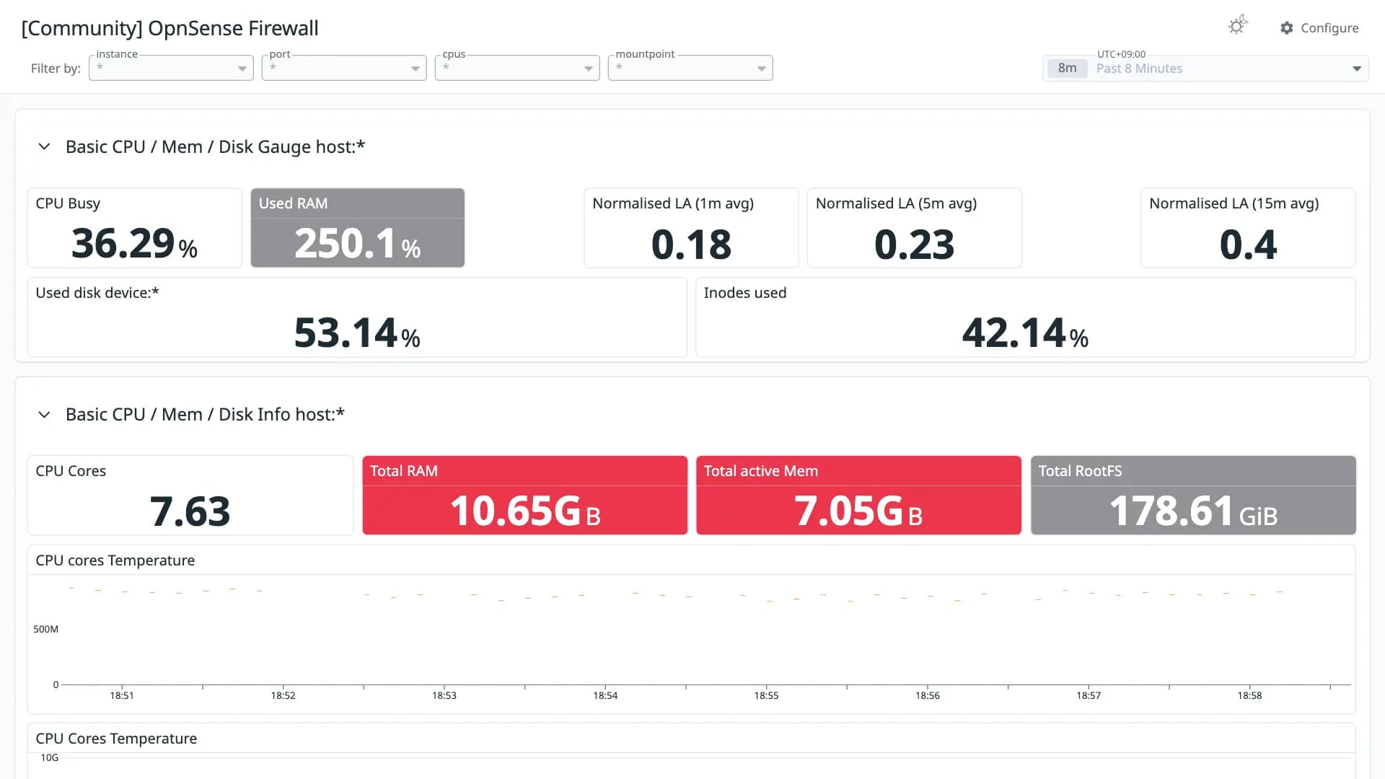This screenshot has width=1385, height=779.
Task: Click the Basic CPU / Mem / Disk Info host:* heading
Action: pos(205,415)
